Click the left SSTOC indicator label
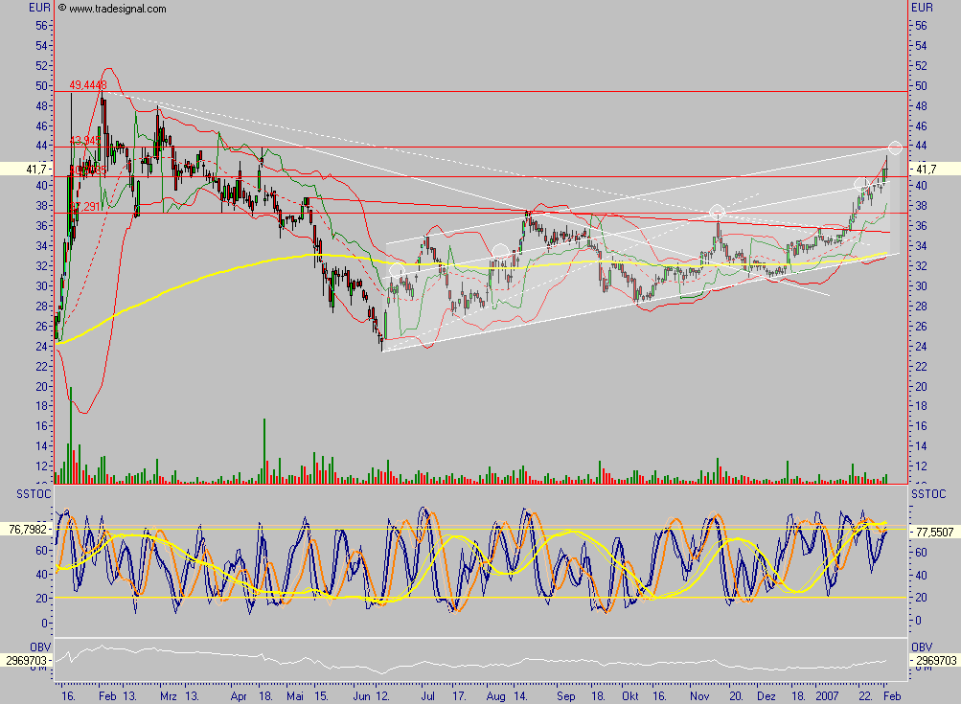Image resolution: width=961 pixels, height=704 pixels. click(34, 494)
